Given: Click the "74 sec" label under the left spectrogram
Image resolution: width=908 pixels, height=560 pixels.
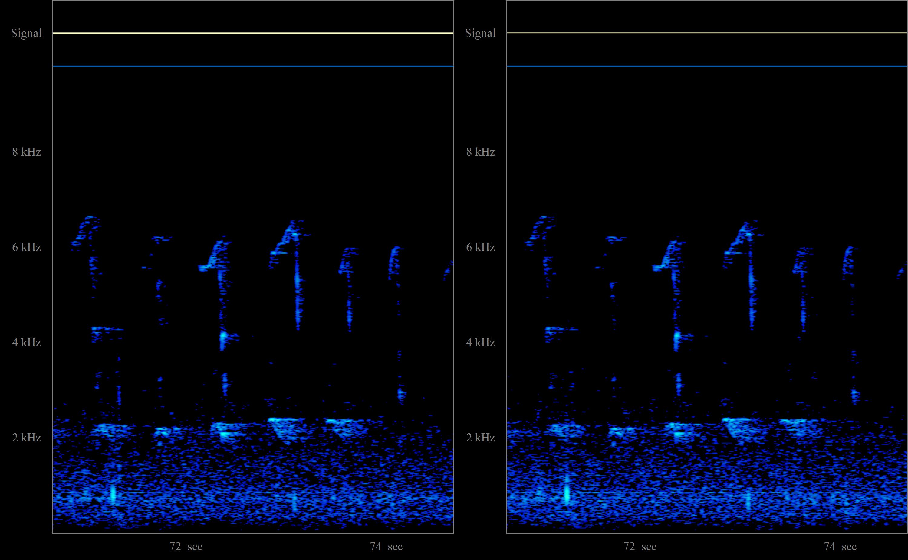Looking at the screenshot, I should [x=386, y=547].
